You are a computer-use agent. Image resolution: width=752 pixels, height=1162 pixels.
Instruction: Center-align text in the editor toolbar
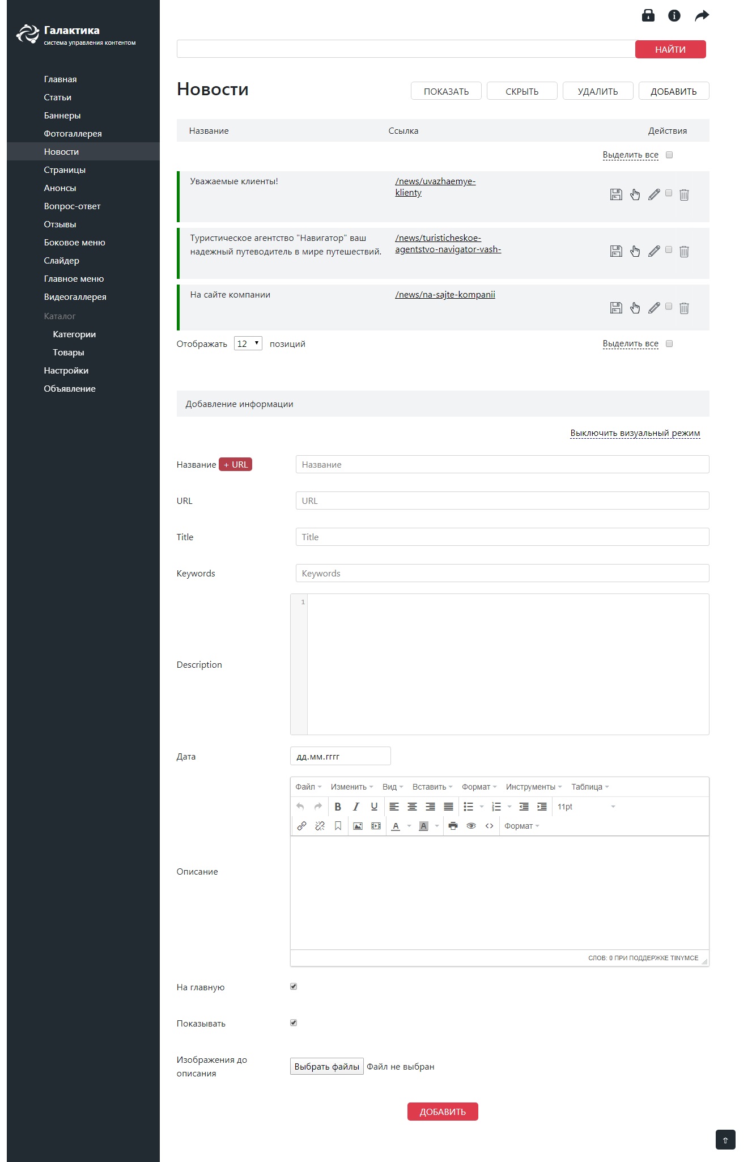coord(412,807)
